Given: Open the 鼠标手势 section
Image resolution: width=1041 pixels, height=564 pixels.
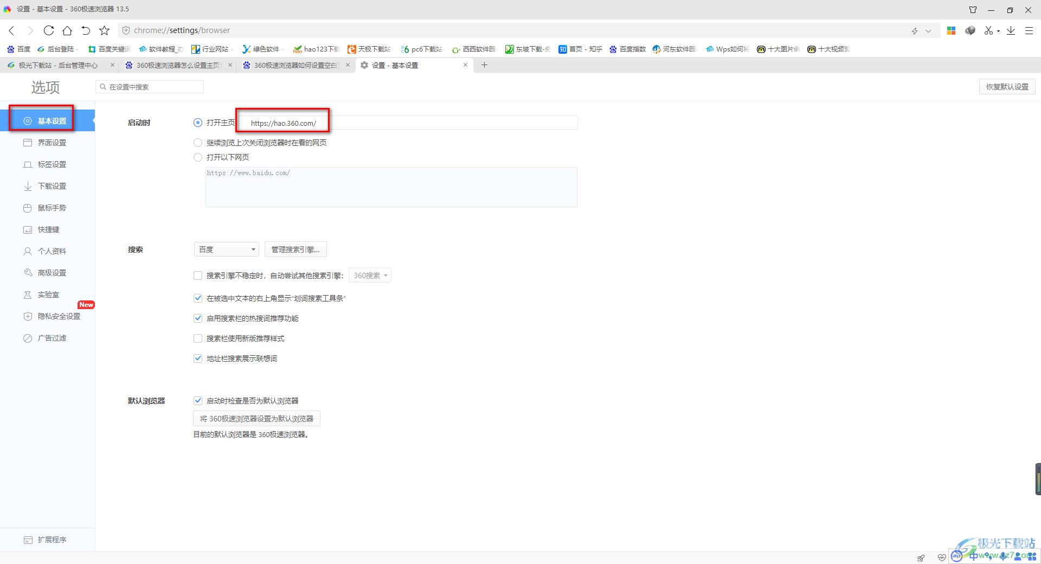Looking at the screenshot, I should (48, 208).
